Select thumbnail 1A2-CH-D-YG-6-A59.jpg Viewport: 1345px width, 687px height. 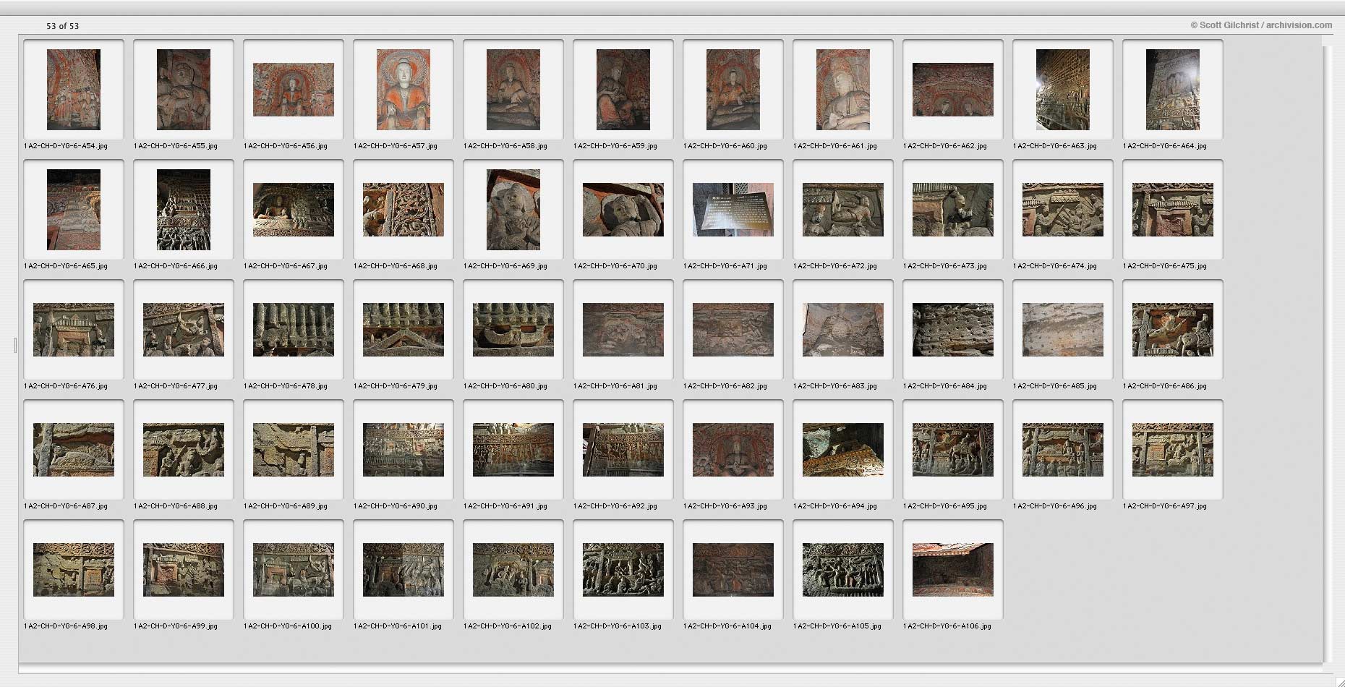pyautogui.click(x=623, y=90)
